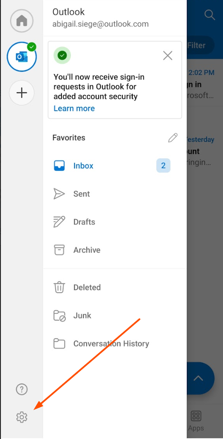
Task: Tap the Filter button
Action: point(200,45)
